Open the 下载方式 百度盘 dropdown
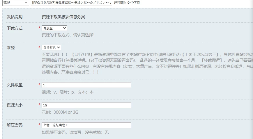The width and height of the screenshot is (253, 139). coord(54,28)
